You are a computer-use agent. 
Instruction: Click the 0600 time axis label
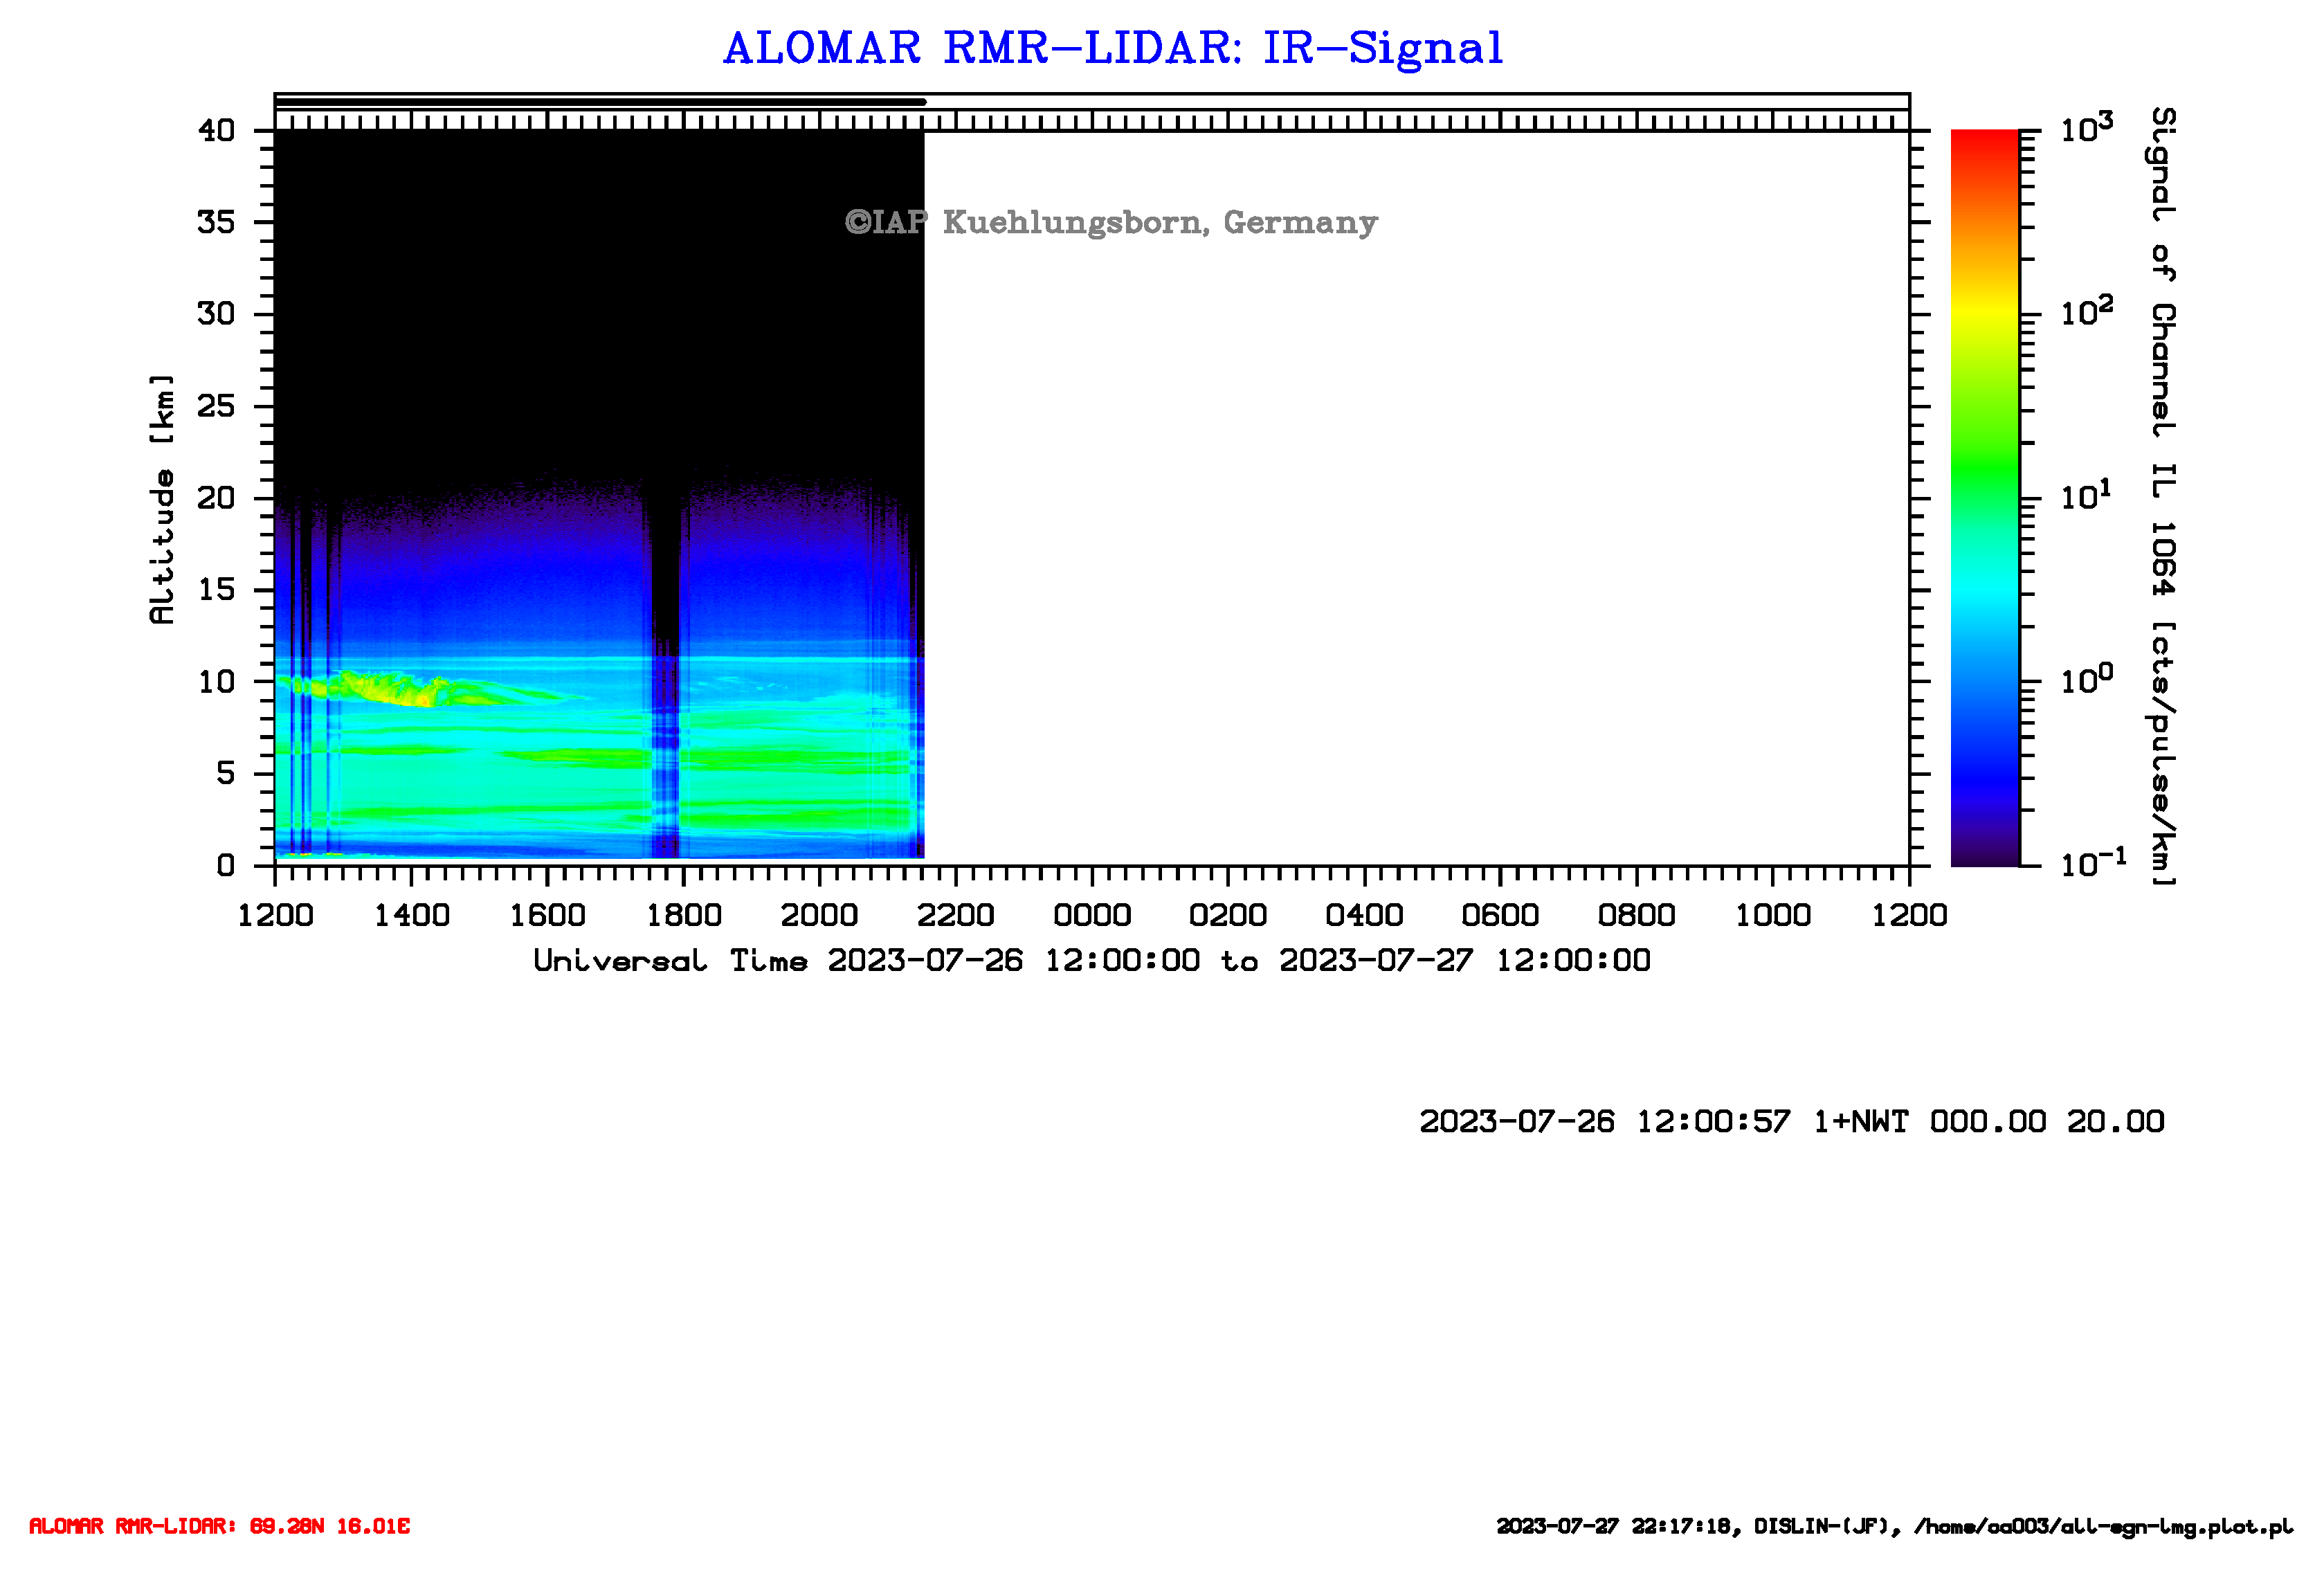[x=1500, y=914]
